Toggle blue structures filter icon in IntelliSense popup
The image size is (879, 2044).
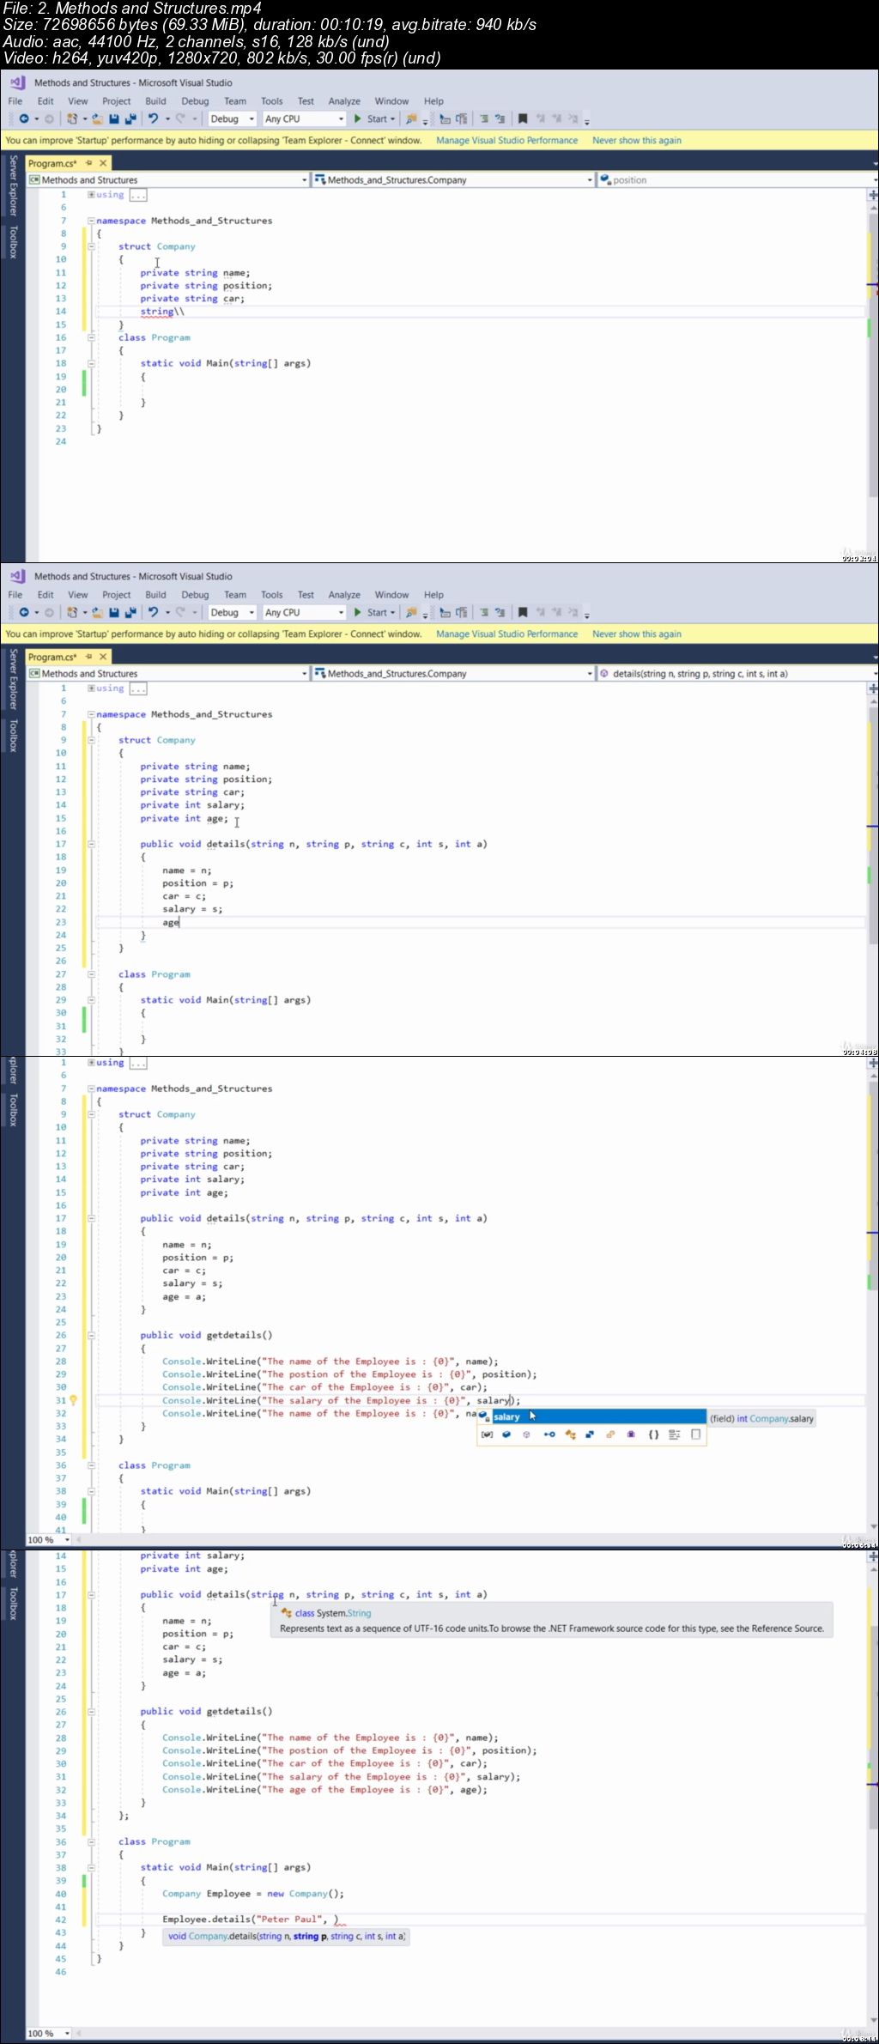click(x=590, y=1434)
